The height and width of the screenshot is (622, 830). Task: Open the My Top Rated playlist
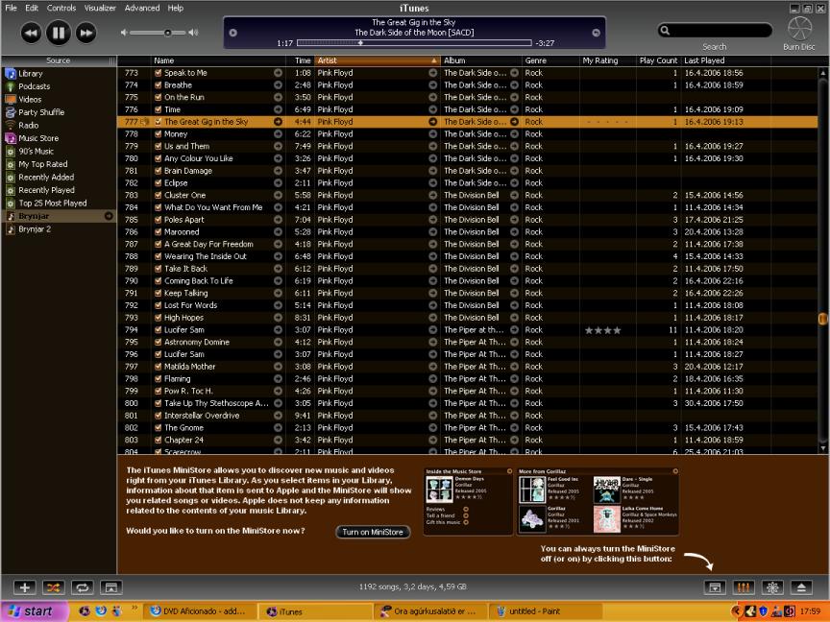click(43, 164)
